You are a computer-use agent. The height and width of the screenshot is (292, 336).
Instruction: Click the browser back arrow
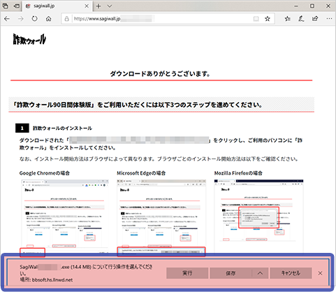click(x=7, y=19)
